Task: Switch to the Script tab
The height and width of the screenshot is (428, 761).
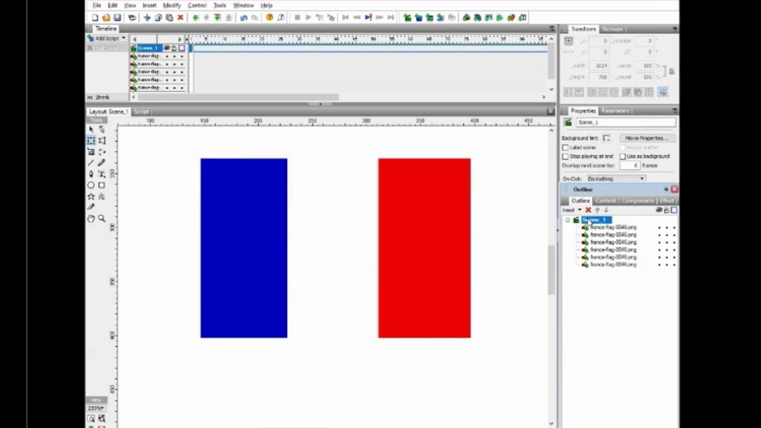Action: [141, 112]
